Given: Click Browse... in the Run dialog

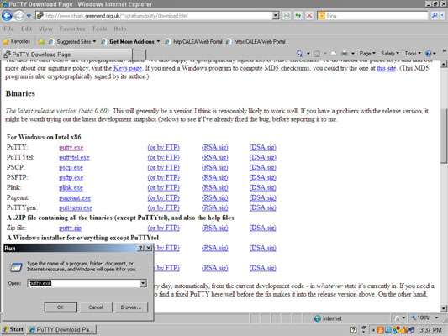Looking at the screenshot, I should (x=131, y=307).
